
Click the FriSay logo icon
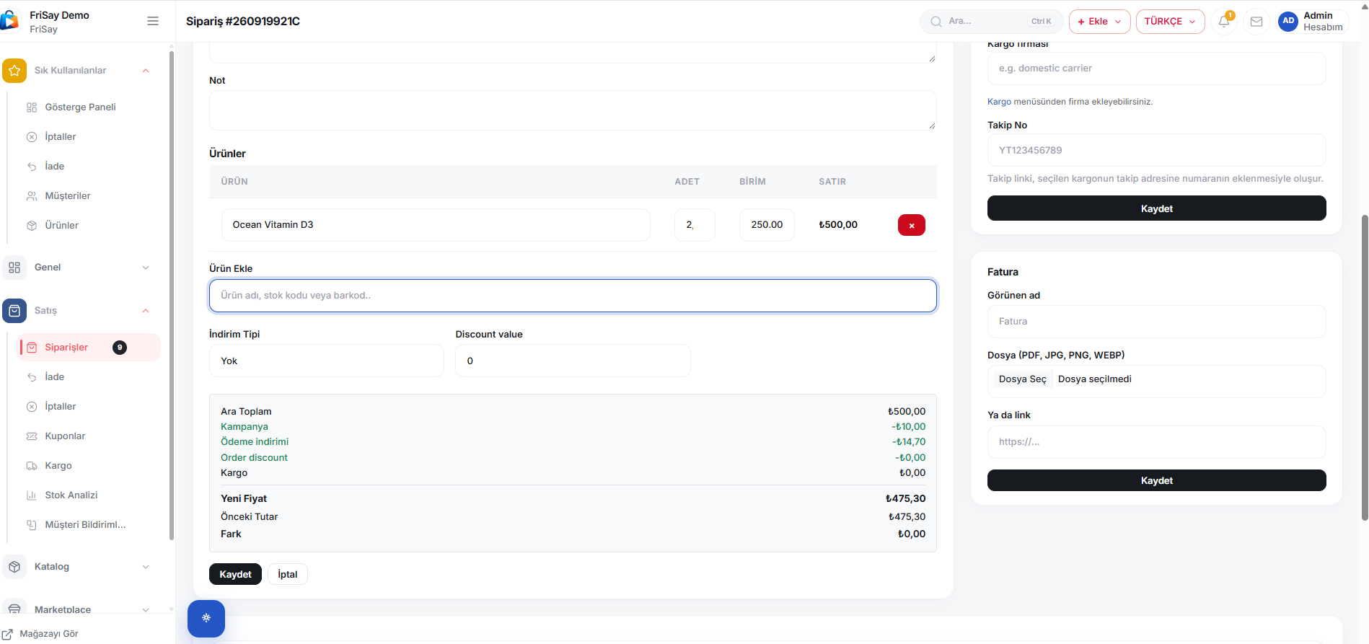click(x=9, y=21)
